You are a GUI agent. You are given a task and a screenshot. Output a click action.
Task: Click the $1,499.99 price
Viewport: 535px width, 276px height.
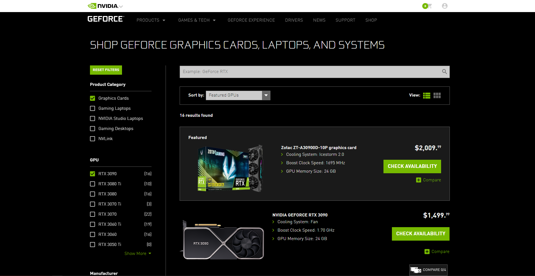pyautogui.click(x=436, y=215)
